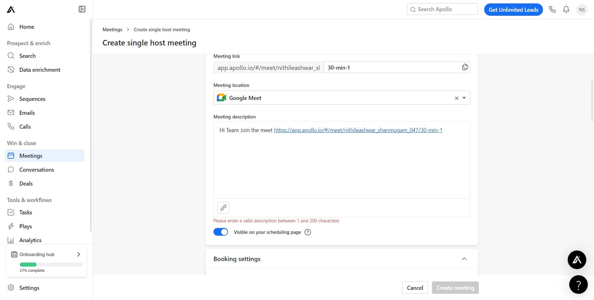The width and height of the screenshot is (594, 300).
Task: Expand the Onboarding hub panel
Action: pyautogui.click(x=78, y=254)
